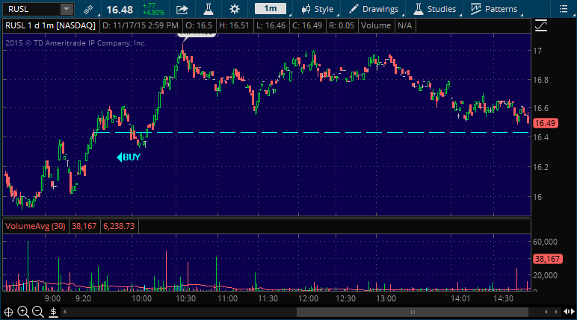Click the 38,167 volume axis label

pyautogui.click(x=547, y=259)
